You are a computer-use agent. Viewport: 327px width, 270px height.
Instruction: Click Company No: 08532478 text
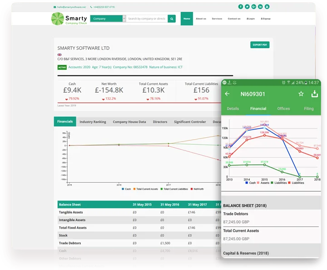[130, 67]
